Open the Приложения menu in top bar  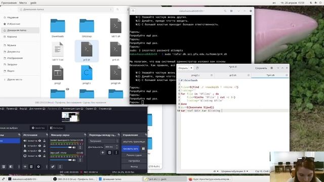coord(9,3)
